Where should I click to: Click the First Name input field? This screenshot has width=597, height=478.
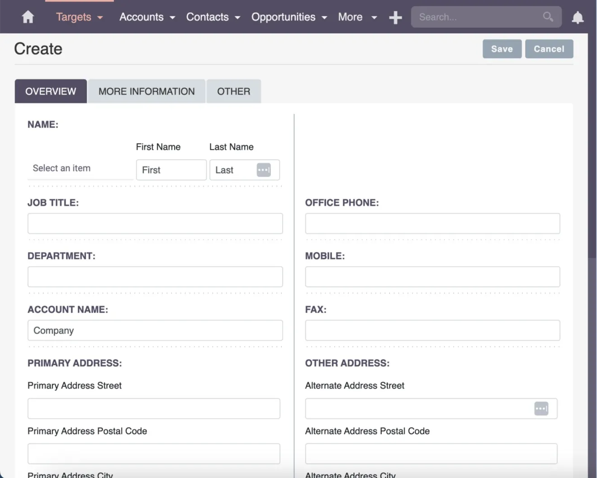point(171,170)
